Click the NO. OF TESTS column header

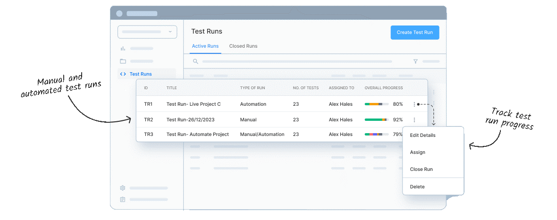coord(306,88)
